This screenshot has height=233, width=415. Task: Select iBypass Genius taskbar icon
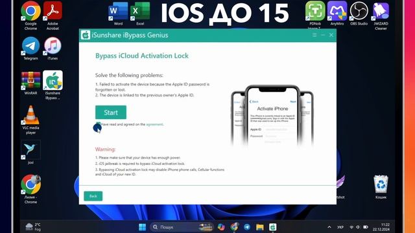pyautogui.click(x=273, y=227)
